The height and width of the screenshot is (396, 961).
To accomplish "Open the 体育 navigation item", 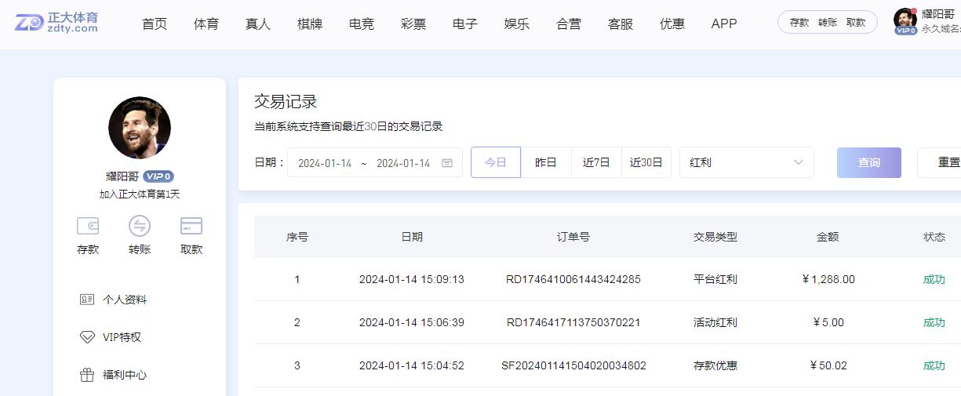I will click(x=206, y=24).
